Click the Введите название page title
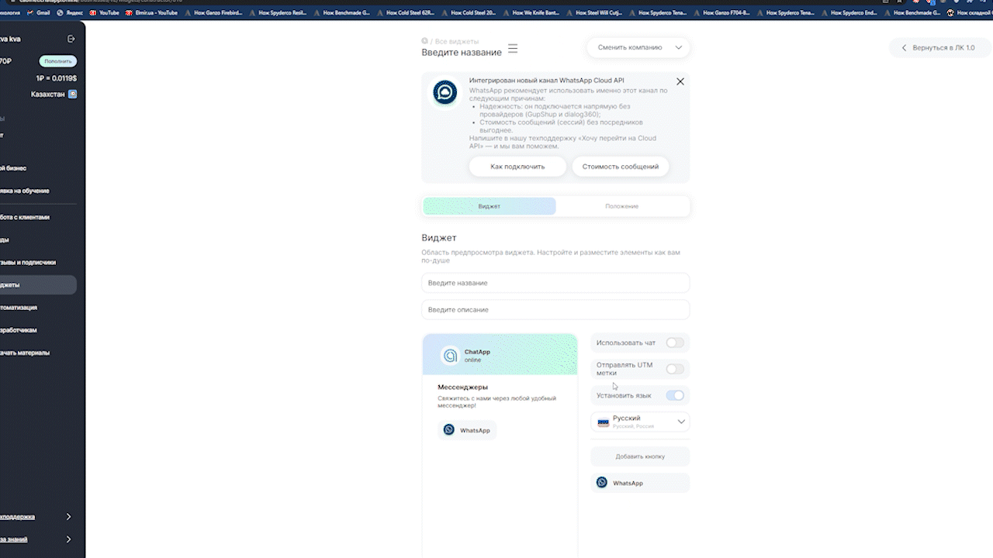 click(x=462, y=52)
